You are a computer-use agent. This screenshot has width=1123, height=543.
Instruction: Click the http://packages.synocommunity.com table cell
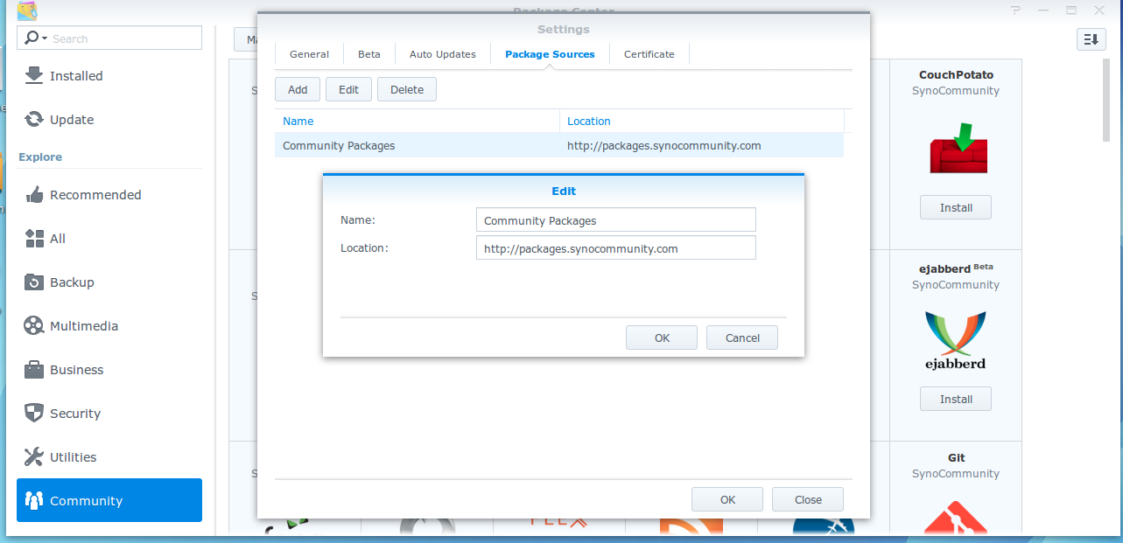pyautogui.click(x=664, y=145)
